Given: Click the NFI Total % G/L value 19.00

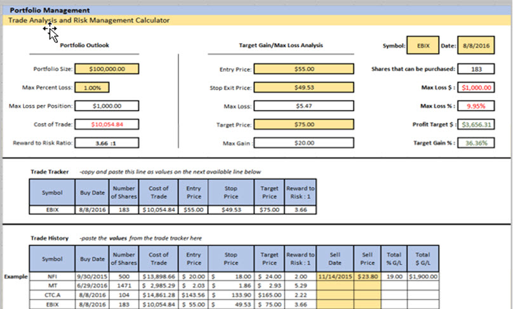Looking at the screenshot, I should point(394,277).
